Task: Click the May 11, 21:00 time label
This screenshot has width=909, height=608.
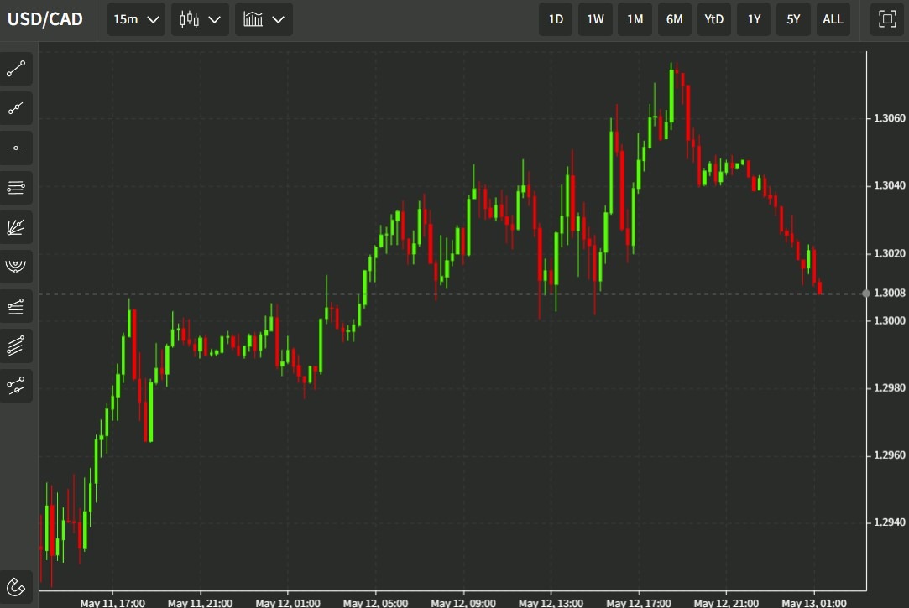Action: coord(200,603)
